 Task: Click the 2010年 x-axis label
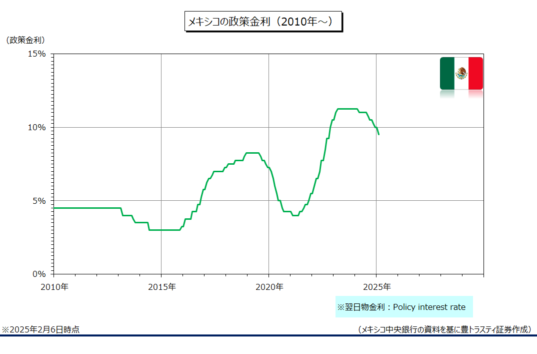54,287
